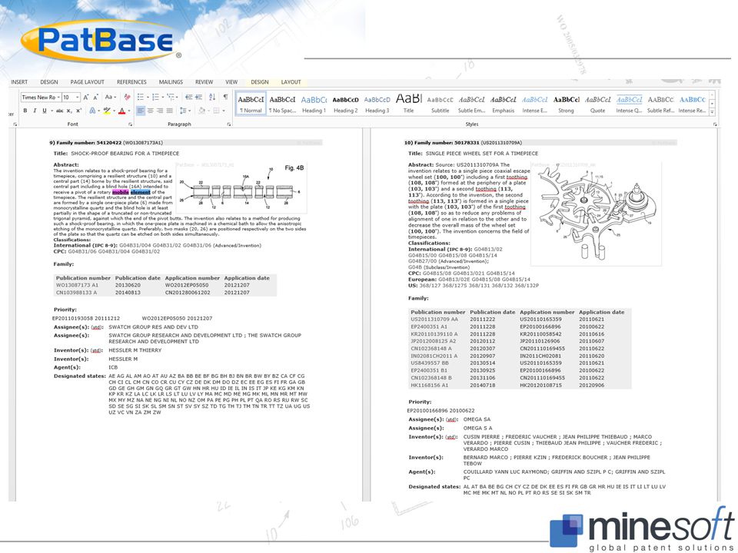Justify the paragraph text

pyautogui.click(x=169, y=111)
